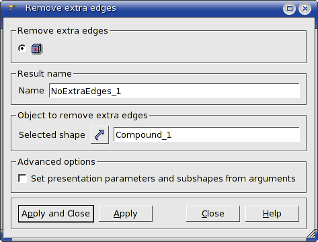
Task: Click the 'Selected shape' label
Action: pos(52,134)
